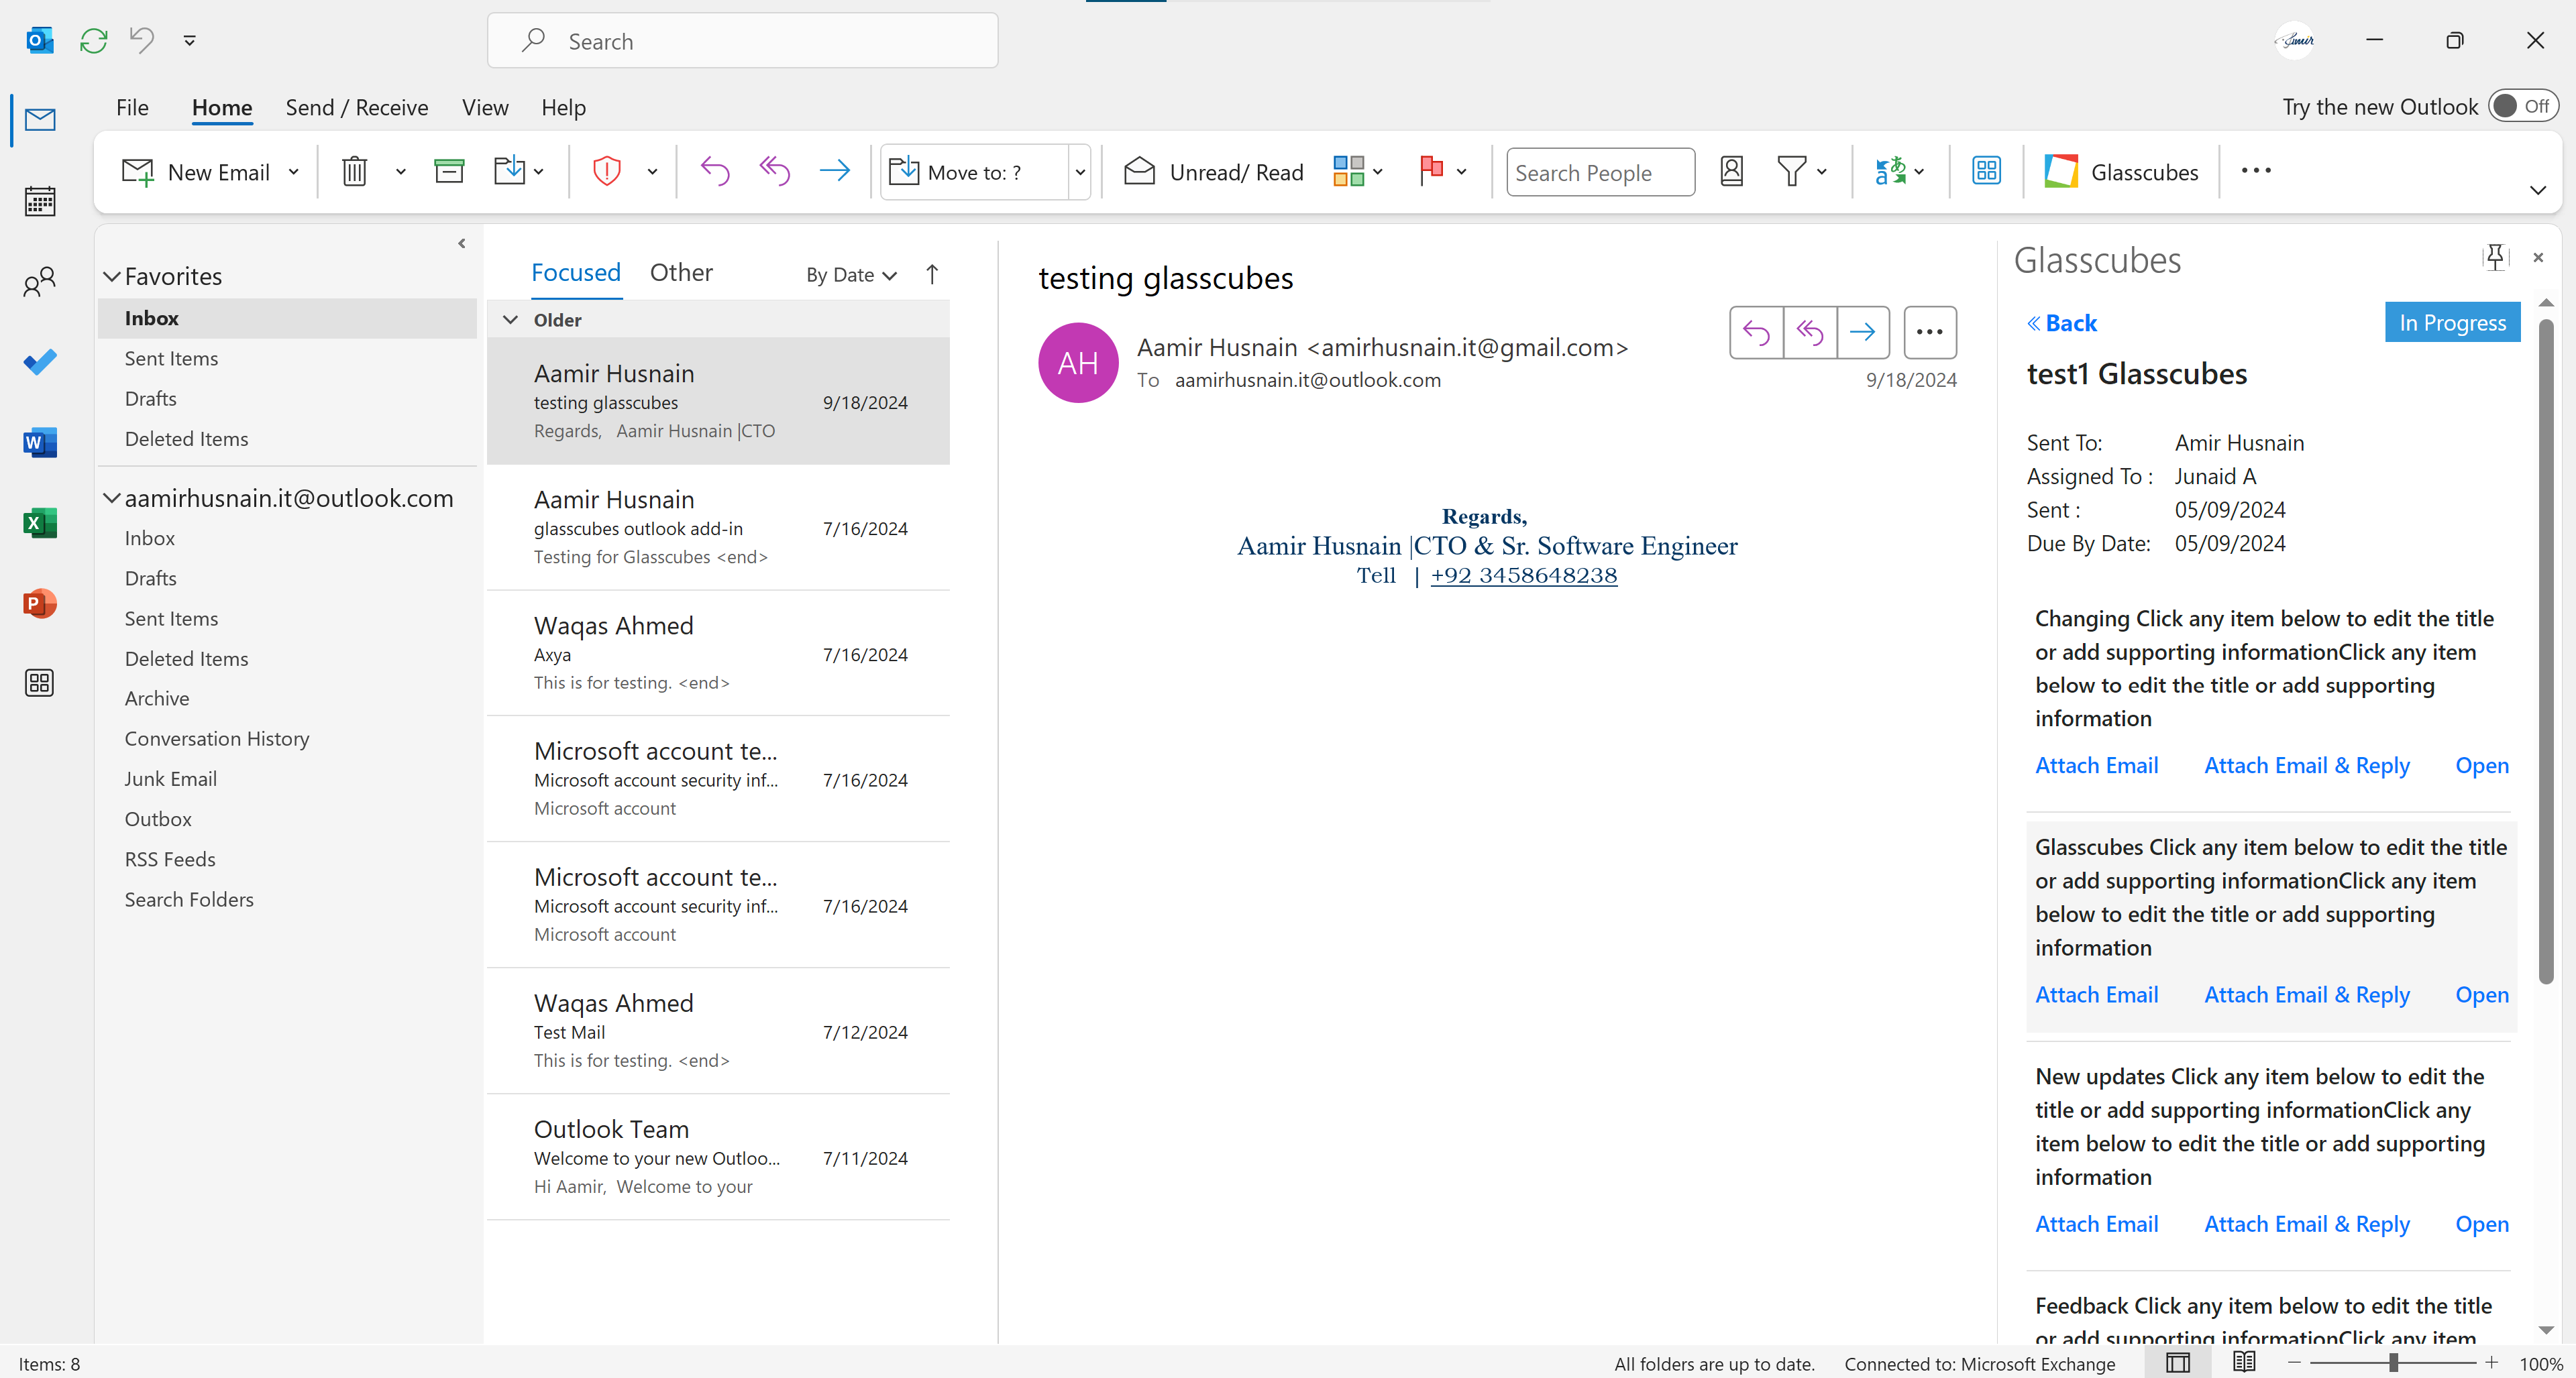2576x1378 pixels.
Task: Click the Send/Receive refresh icon
Action: 93,40
